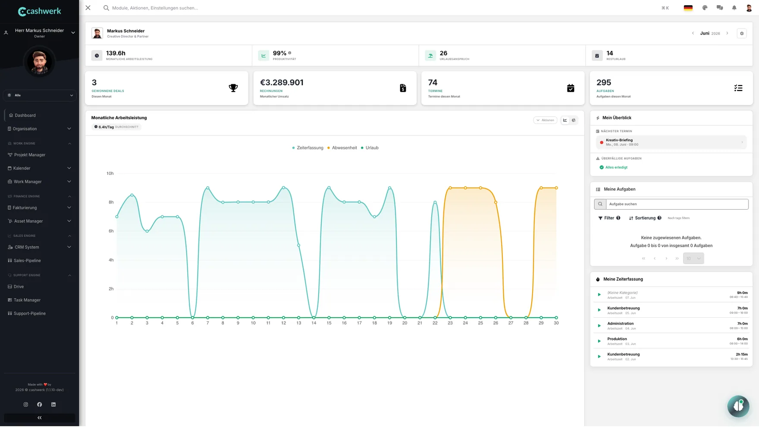Open dashboard settings gear icon
The image size is (759, 427).
742,34
